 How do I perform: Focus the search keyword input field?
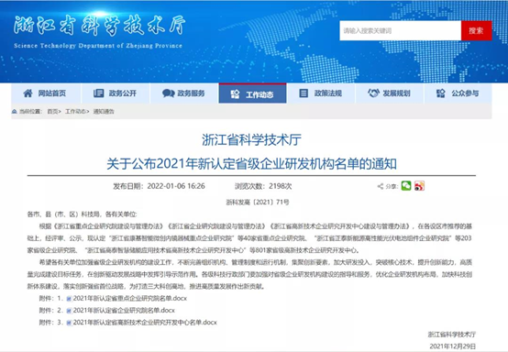tap(400, 30)
